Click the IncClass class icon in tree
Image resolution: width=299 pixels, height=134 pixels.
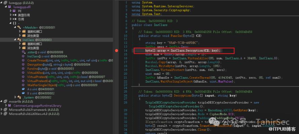[x=19, y=40]
